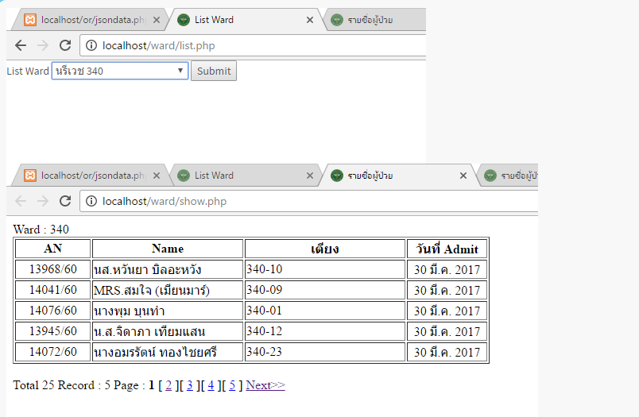639x417 pixels.
Task: Click the เตียง column header
Action: (325, 249)
